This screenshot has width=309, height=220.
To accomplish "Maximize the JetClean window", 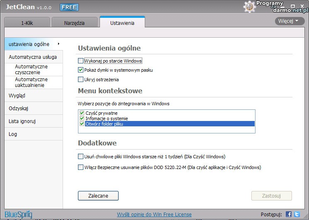I will point(293,6).
